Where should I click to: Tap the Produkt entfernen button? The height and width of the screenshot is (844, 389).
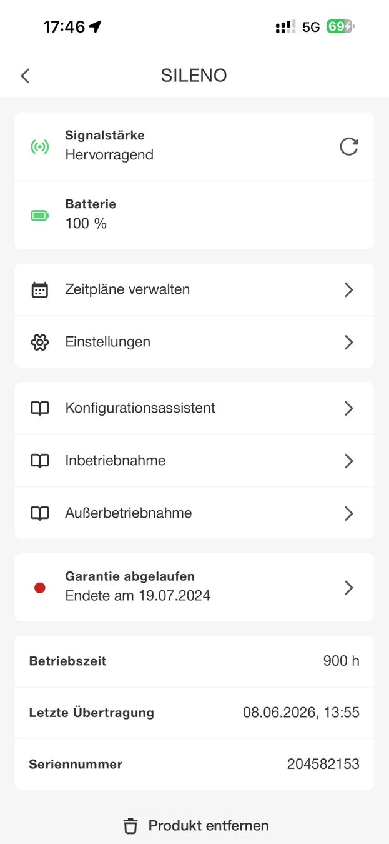point(195,826)
